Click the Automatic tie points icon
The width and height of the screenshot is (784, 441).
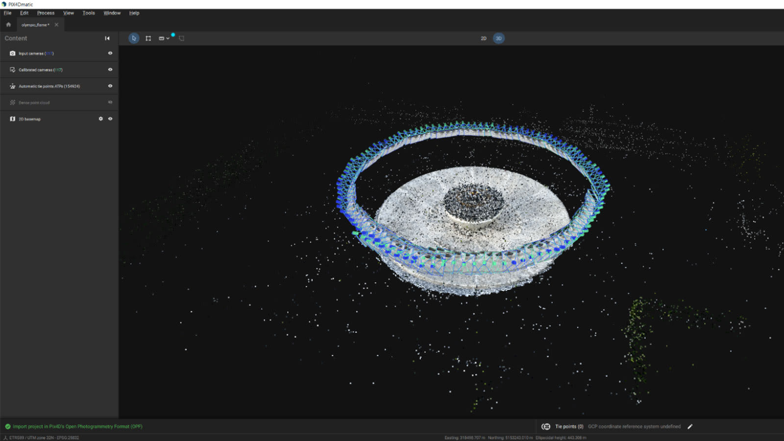pos(12,86)
